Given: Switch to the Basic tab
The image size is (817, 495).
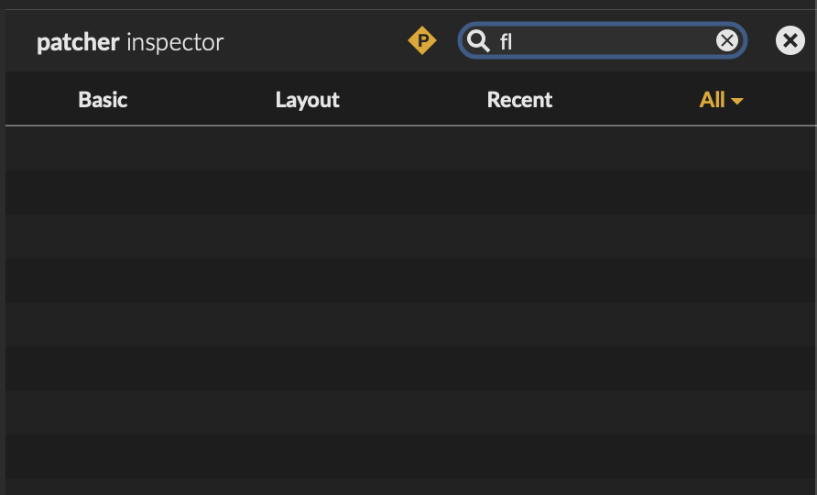Looking at the screenshot, I should click(x=103, y=100).
